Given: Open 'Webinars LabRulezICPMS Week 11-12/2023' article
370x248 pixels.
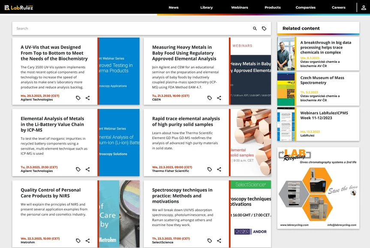Looking at the screenshot, I should click(x=324, y=115).
